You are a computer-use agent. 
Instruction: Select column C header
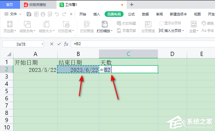(128, 54)
